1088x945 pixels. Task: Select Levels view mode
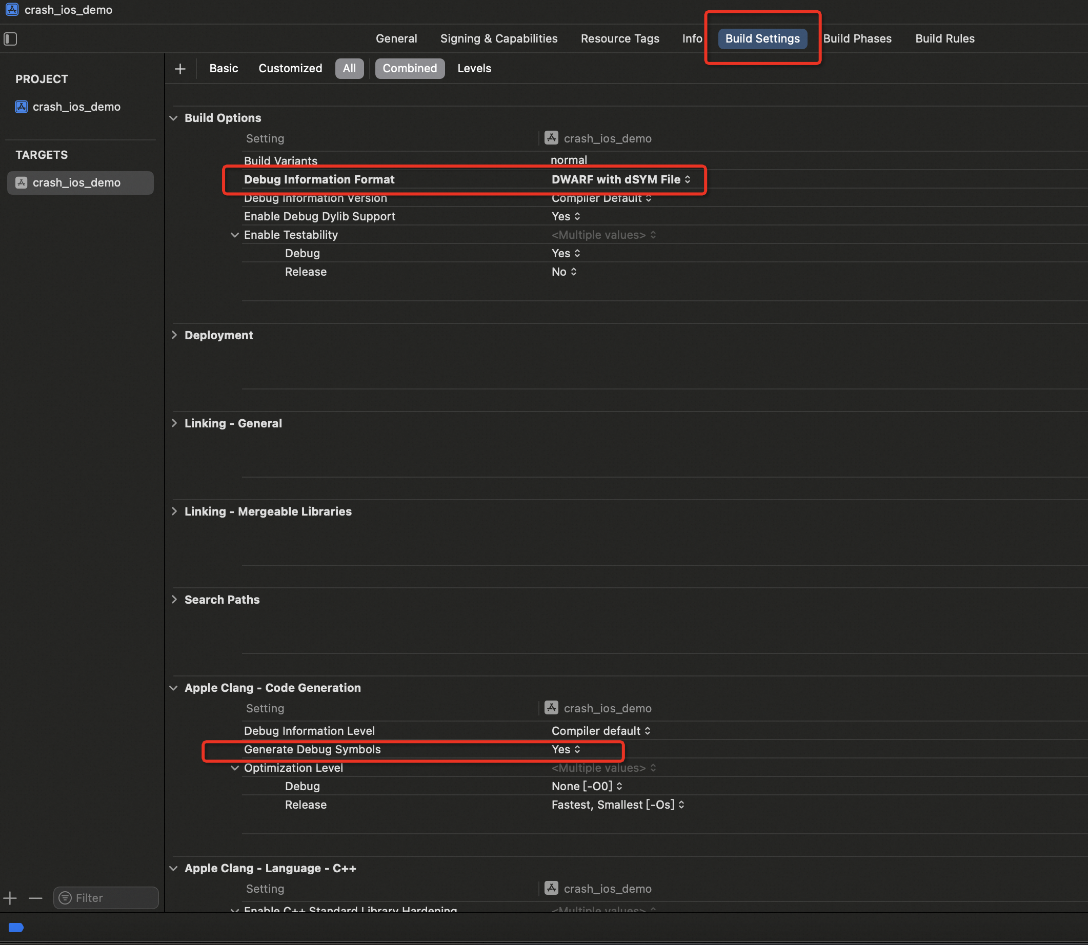tap(474, 69)
